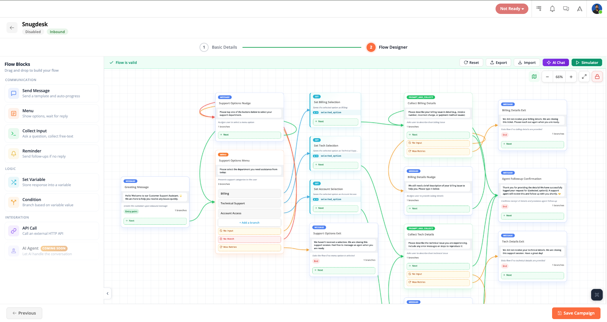Select the Billing Details Exit node title
The width and height of the screenshot is (607, 322).
pyautogui.click(x=514, y=110)
